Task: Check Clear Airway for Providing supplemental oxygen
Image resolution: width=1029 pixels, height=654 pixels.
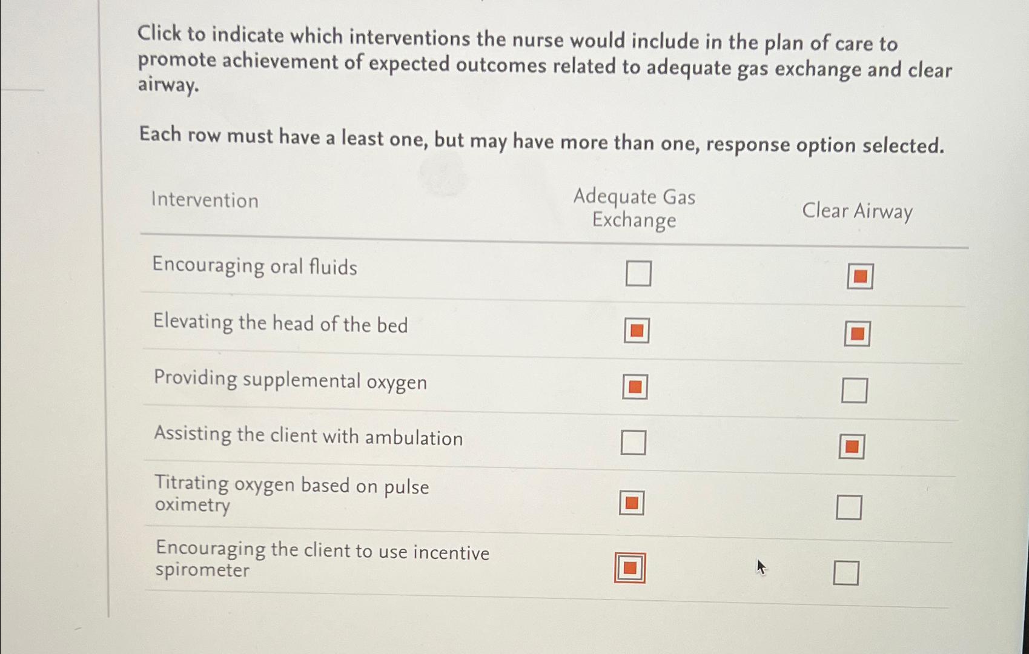Action: click(x=854, y=389)
